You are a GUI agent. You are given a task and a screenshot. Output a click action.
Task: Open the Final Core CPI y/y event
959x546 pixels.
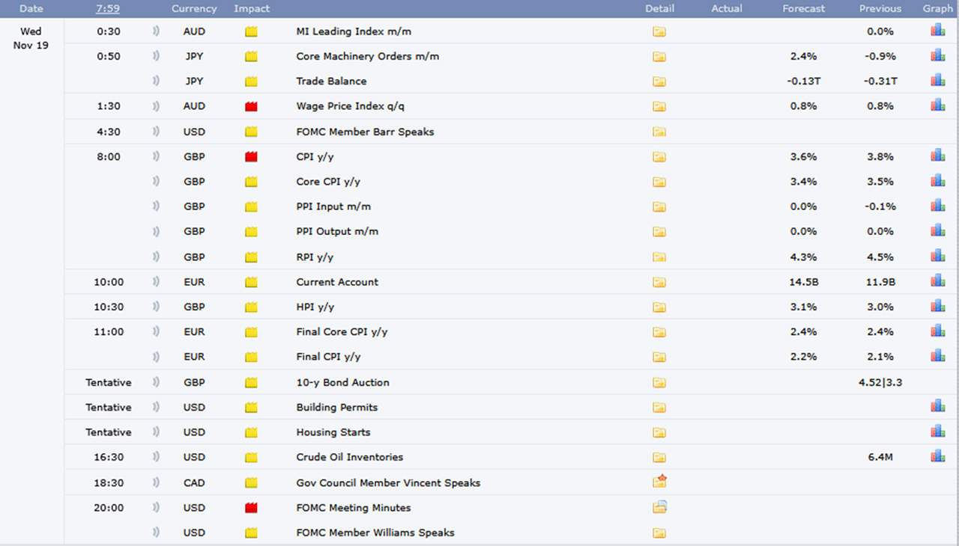pos(342,332)
